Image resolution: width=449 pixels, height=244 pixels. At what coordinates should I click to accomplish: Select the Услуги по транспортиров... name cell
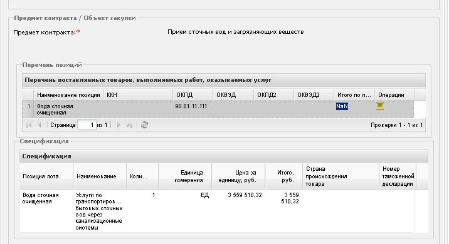99,211
